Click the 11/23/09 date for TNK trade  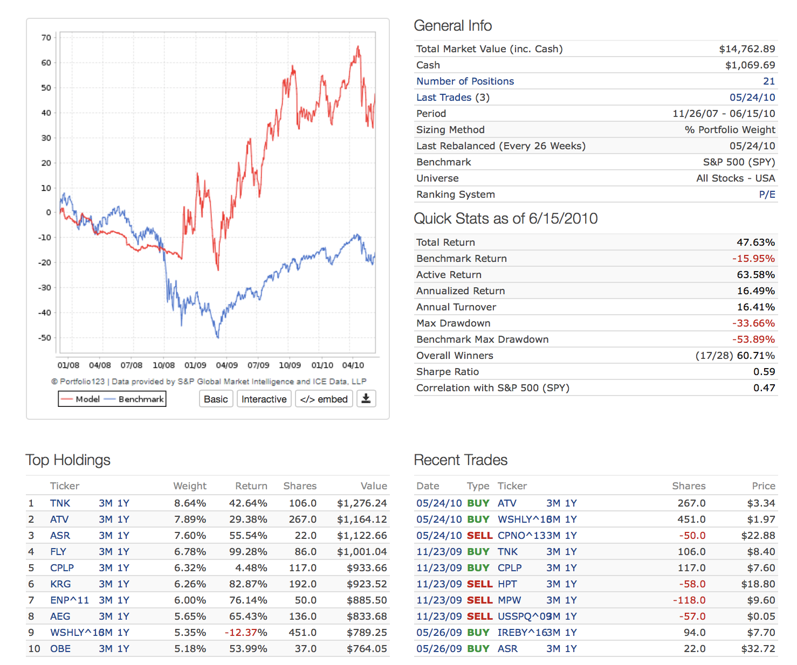[438, 552]
